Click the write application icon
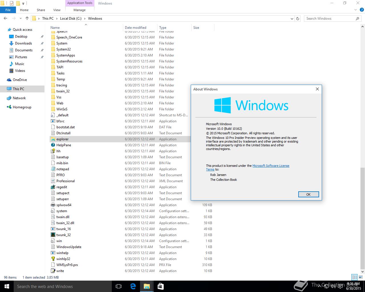Screen dimensions: 365x292 53,271
